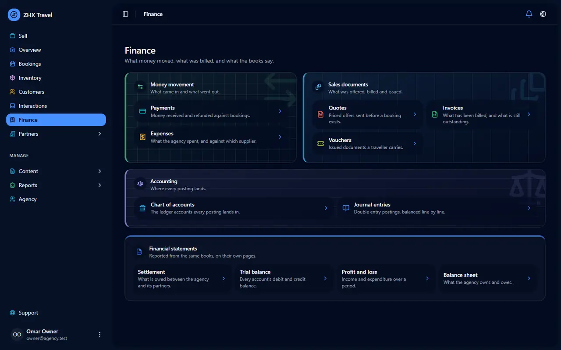Open the Trial balance statement card

[284, 278]
